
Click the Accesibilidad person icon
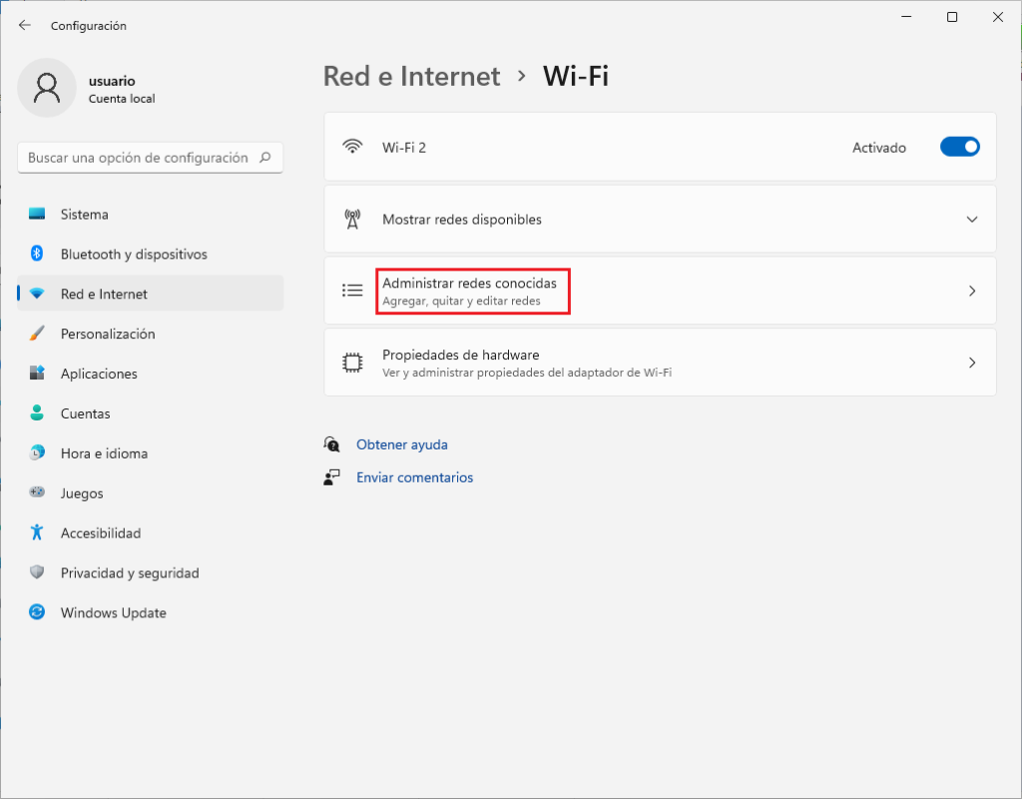37,532
